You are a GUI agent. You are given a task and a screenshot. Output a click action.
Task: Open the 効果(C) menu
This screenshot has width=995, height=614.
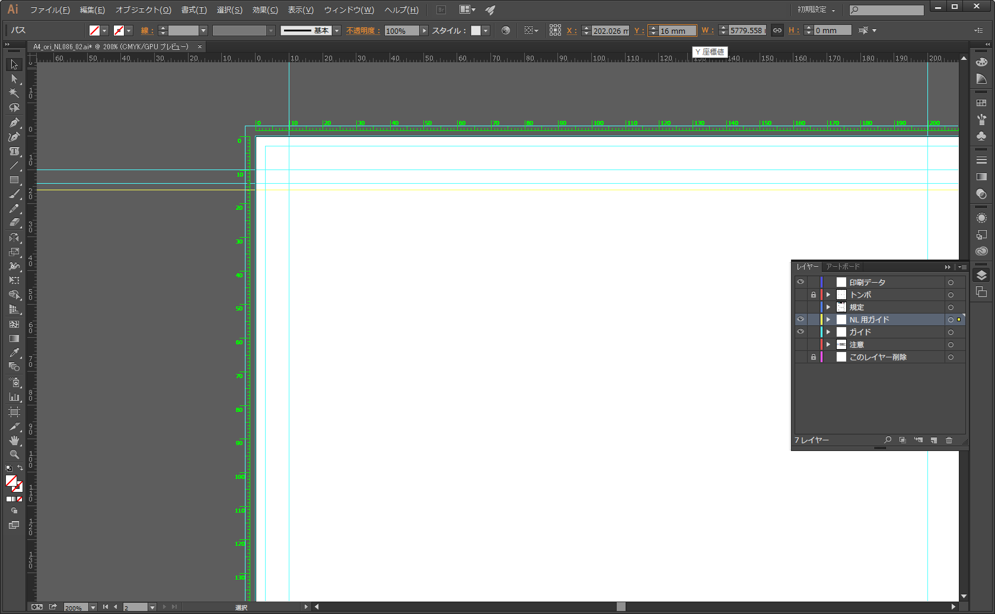coord(265,10)
